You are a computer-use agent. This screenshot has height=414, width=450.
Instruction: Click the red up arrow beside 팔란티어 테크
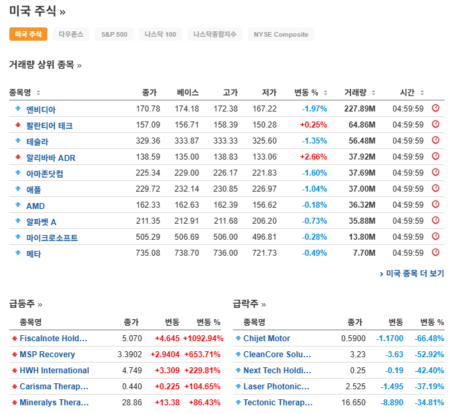click(x=18, y=125)
